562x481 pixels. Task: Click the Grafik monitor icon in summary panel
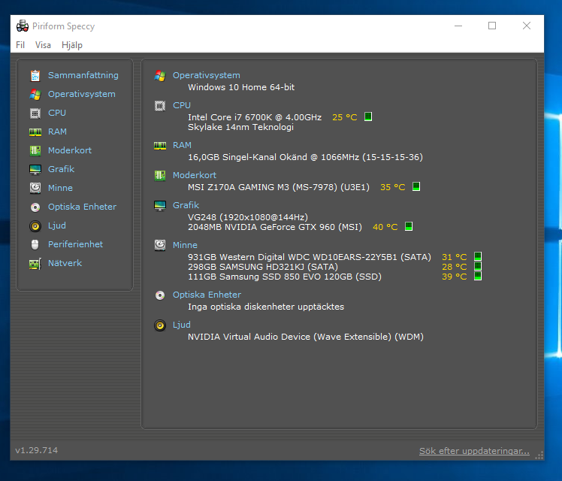[x=160, y=206]
